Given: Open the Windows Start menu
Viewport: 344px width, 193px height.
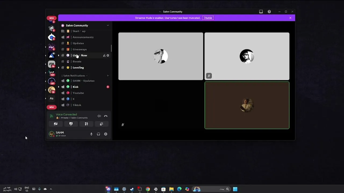Looking at the screenshot, I should 235,189.
